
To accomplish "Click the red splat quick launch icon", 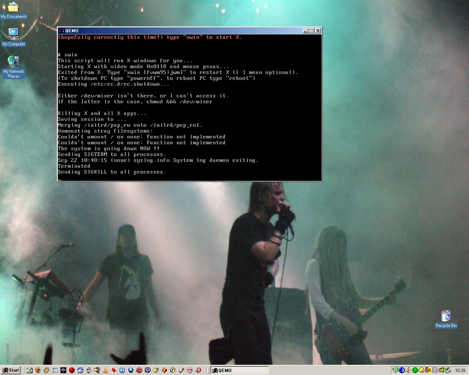I will click(114, 370).
